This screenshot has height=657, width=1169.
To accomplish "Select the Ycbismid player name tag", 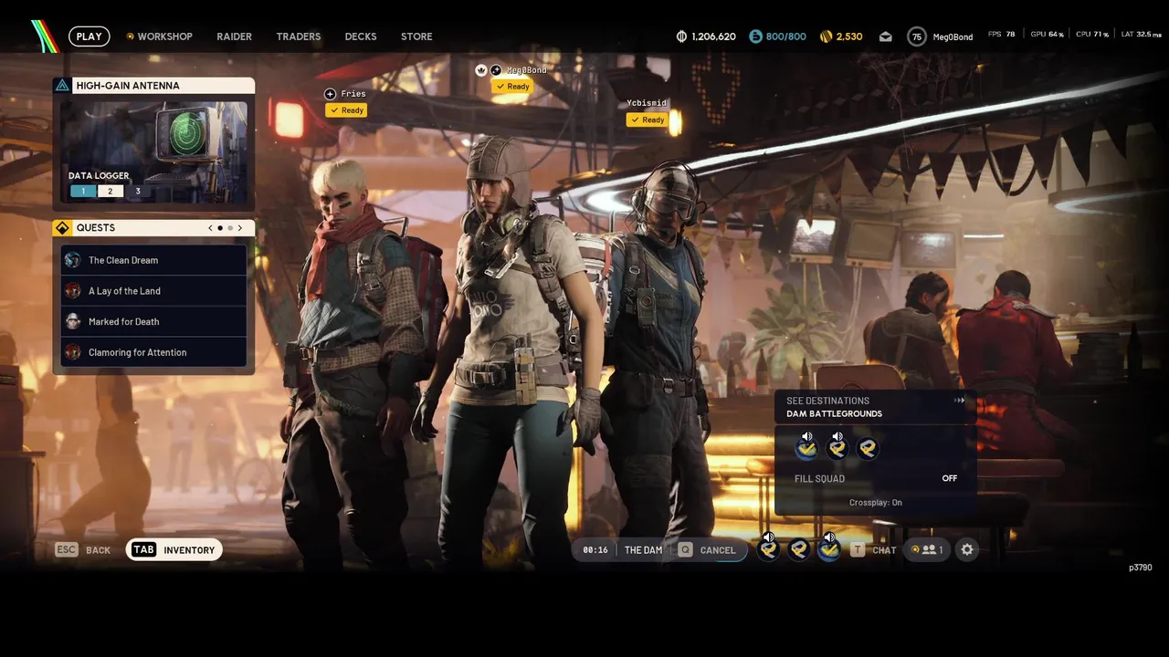I will coord(647,103).
